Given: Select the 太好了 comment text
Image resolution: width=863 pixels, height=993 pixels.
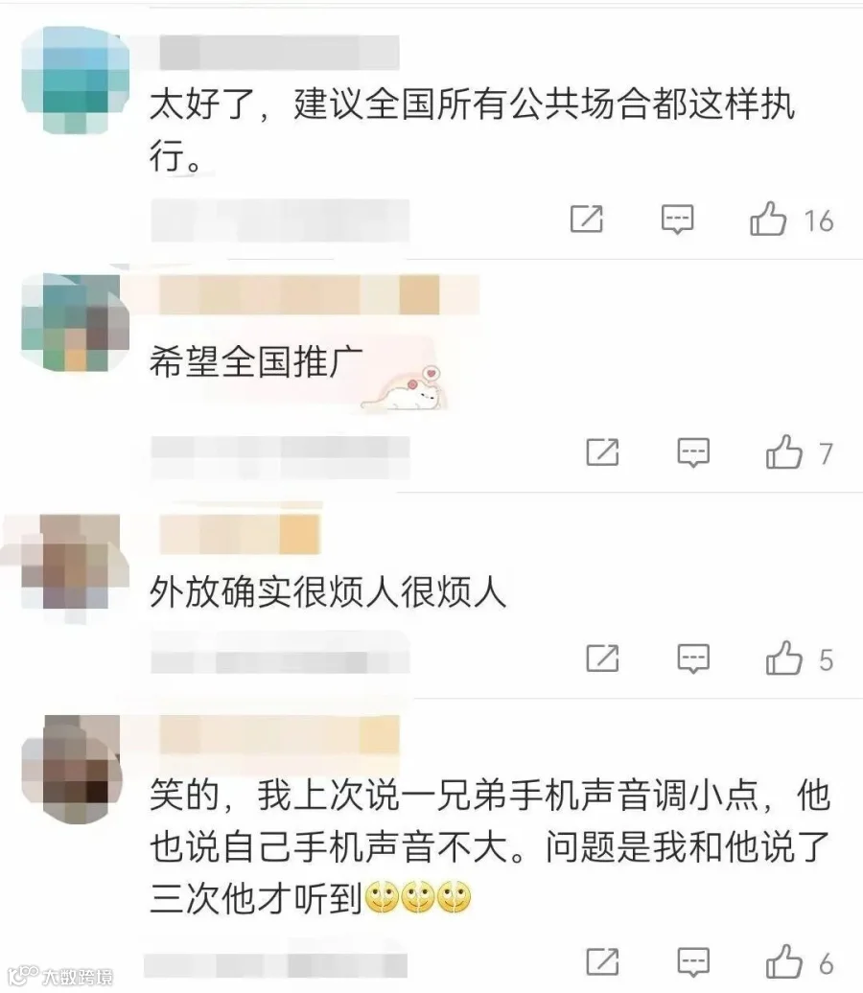Looking at the screenshot, I should coord(472,129).
